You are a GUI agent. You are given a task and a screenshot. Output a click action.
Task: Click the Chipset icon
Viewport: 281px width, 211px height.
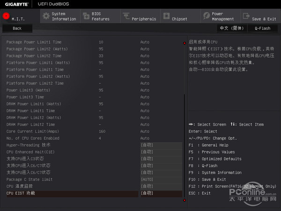pyautogui.click(x=166, y=16)
